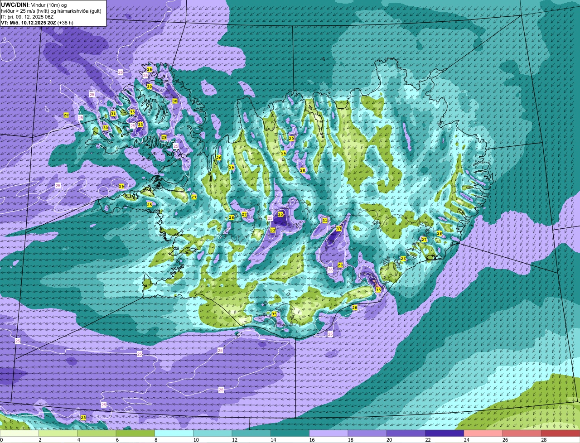Pick the palest swatch before the 2 tick

click(x=19, y=433)
